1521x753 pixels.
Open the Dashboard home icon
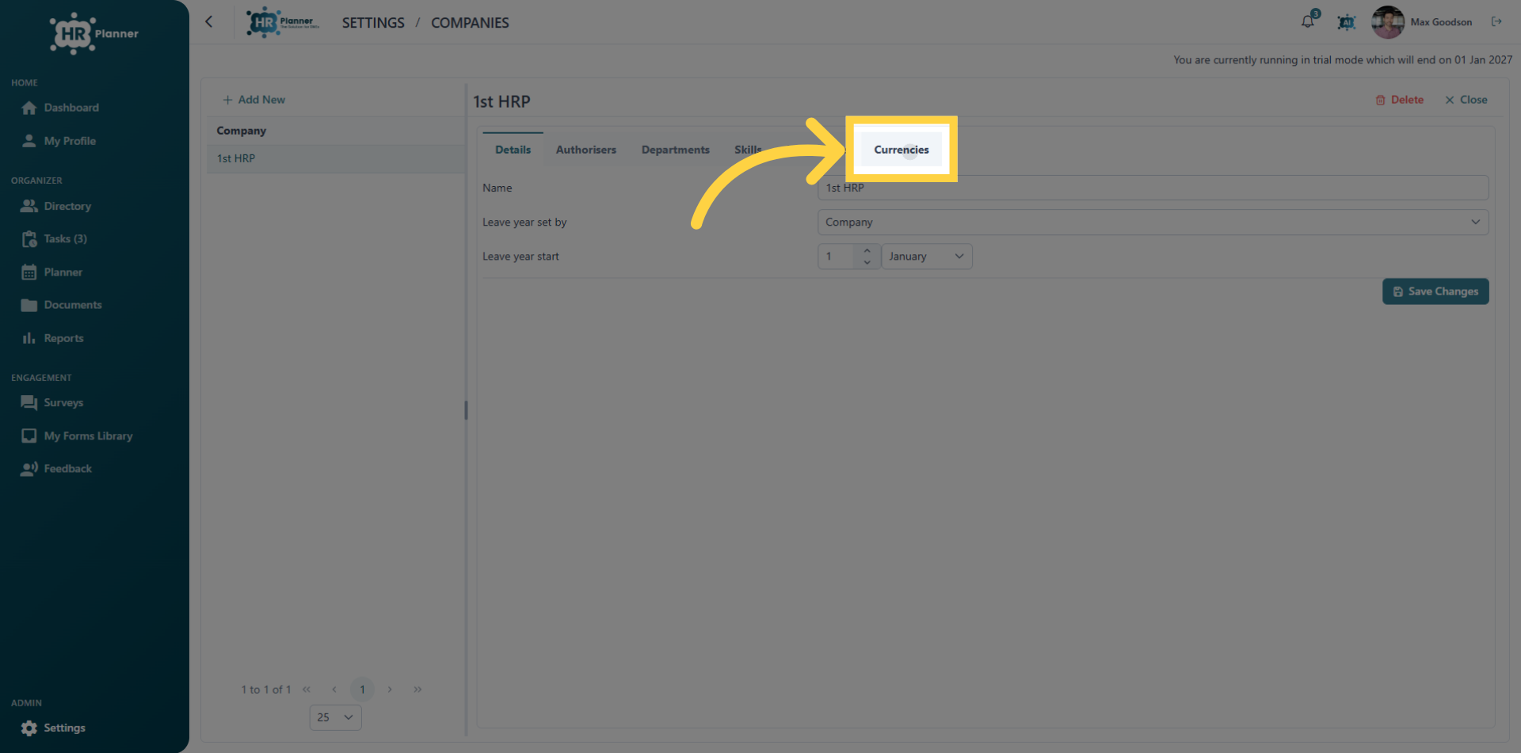coord(29,108)
